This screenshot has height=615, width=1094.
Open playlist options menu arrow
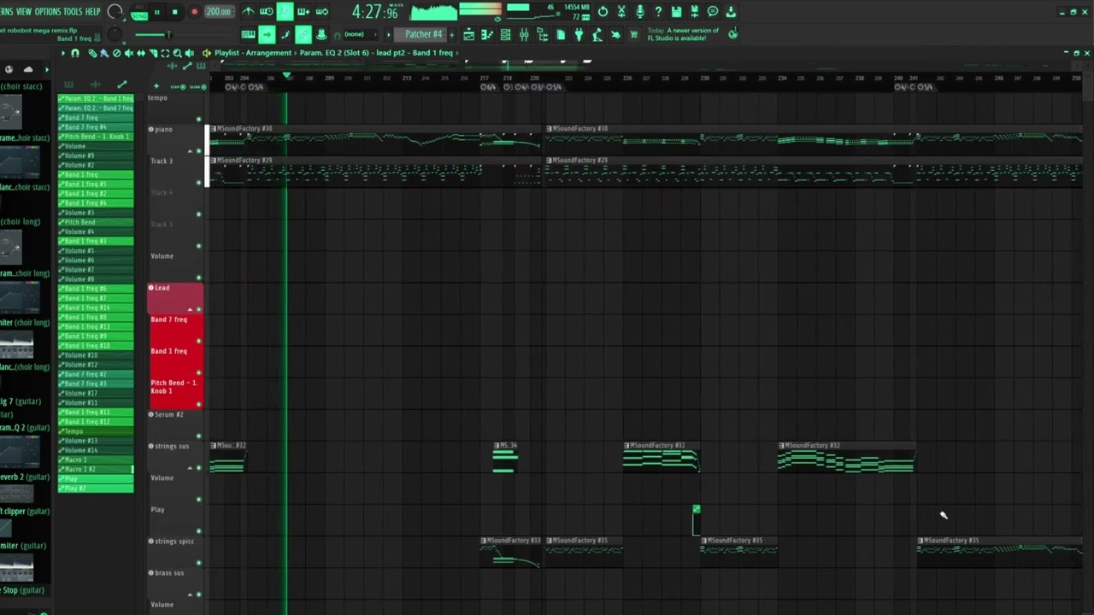[x=62, y=53]
